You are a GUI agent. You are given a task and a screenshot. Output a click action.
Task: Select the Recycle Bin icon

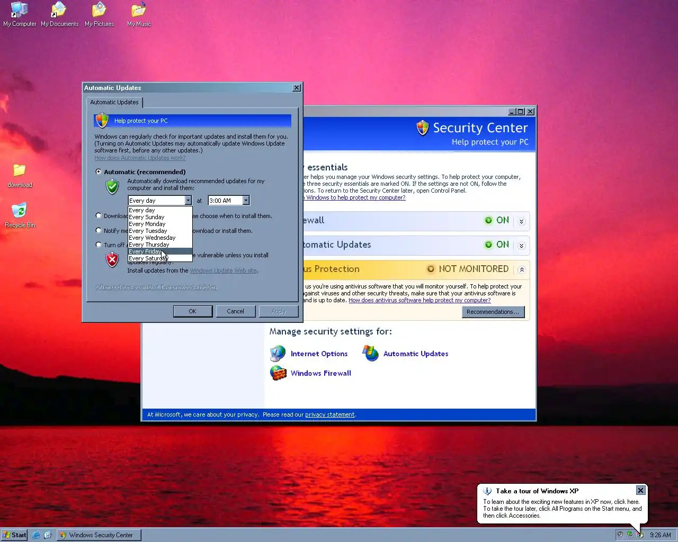pos(20,215)
